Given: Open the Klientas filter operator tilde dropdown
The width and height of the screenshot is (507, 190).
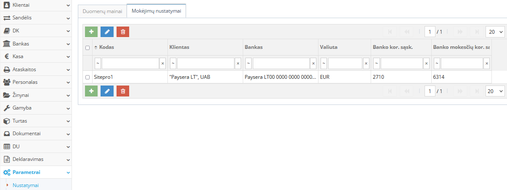Looking at the screenshot, I should [x=173, y=64].
